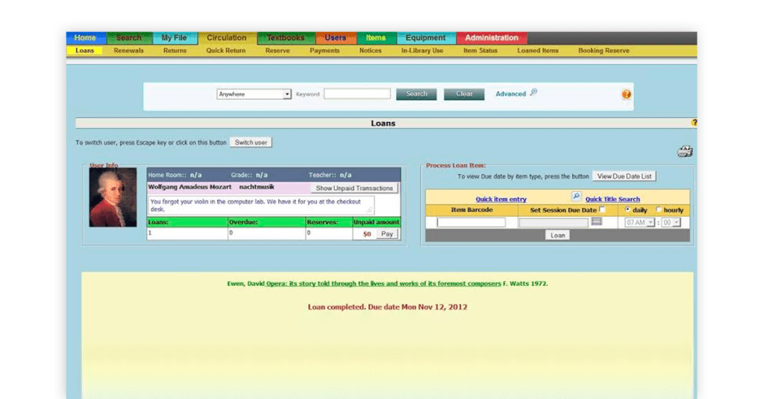
Task: Open the Payments submenu
Action: pos(325,51)
